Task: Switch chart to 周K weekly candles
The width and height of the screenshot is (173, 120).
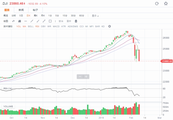Action: point(36,16)
